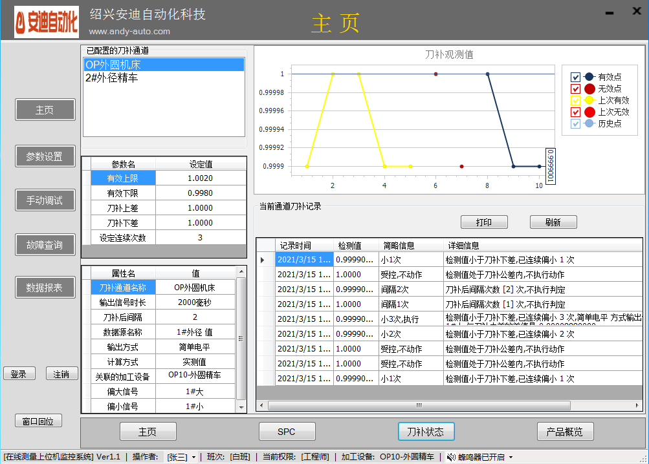Screen dimensions: 649x464
Task: Open the 产品概览 tab
Action: (565, 432)
